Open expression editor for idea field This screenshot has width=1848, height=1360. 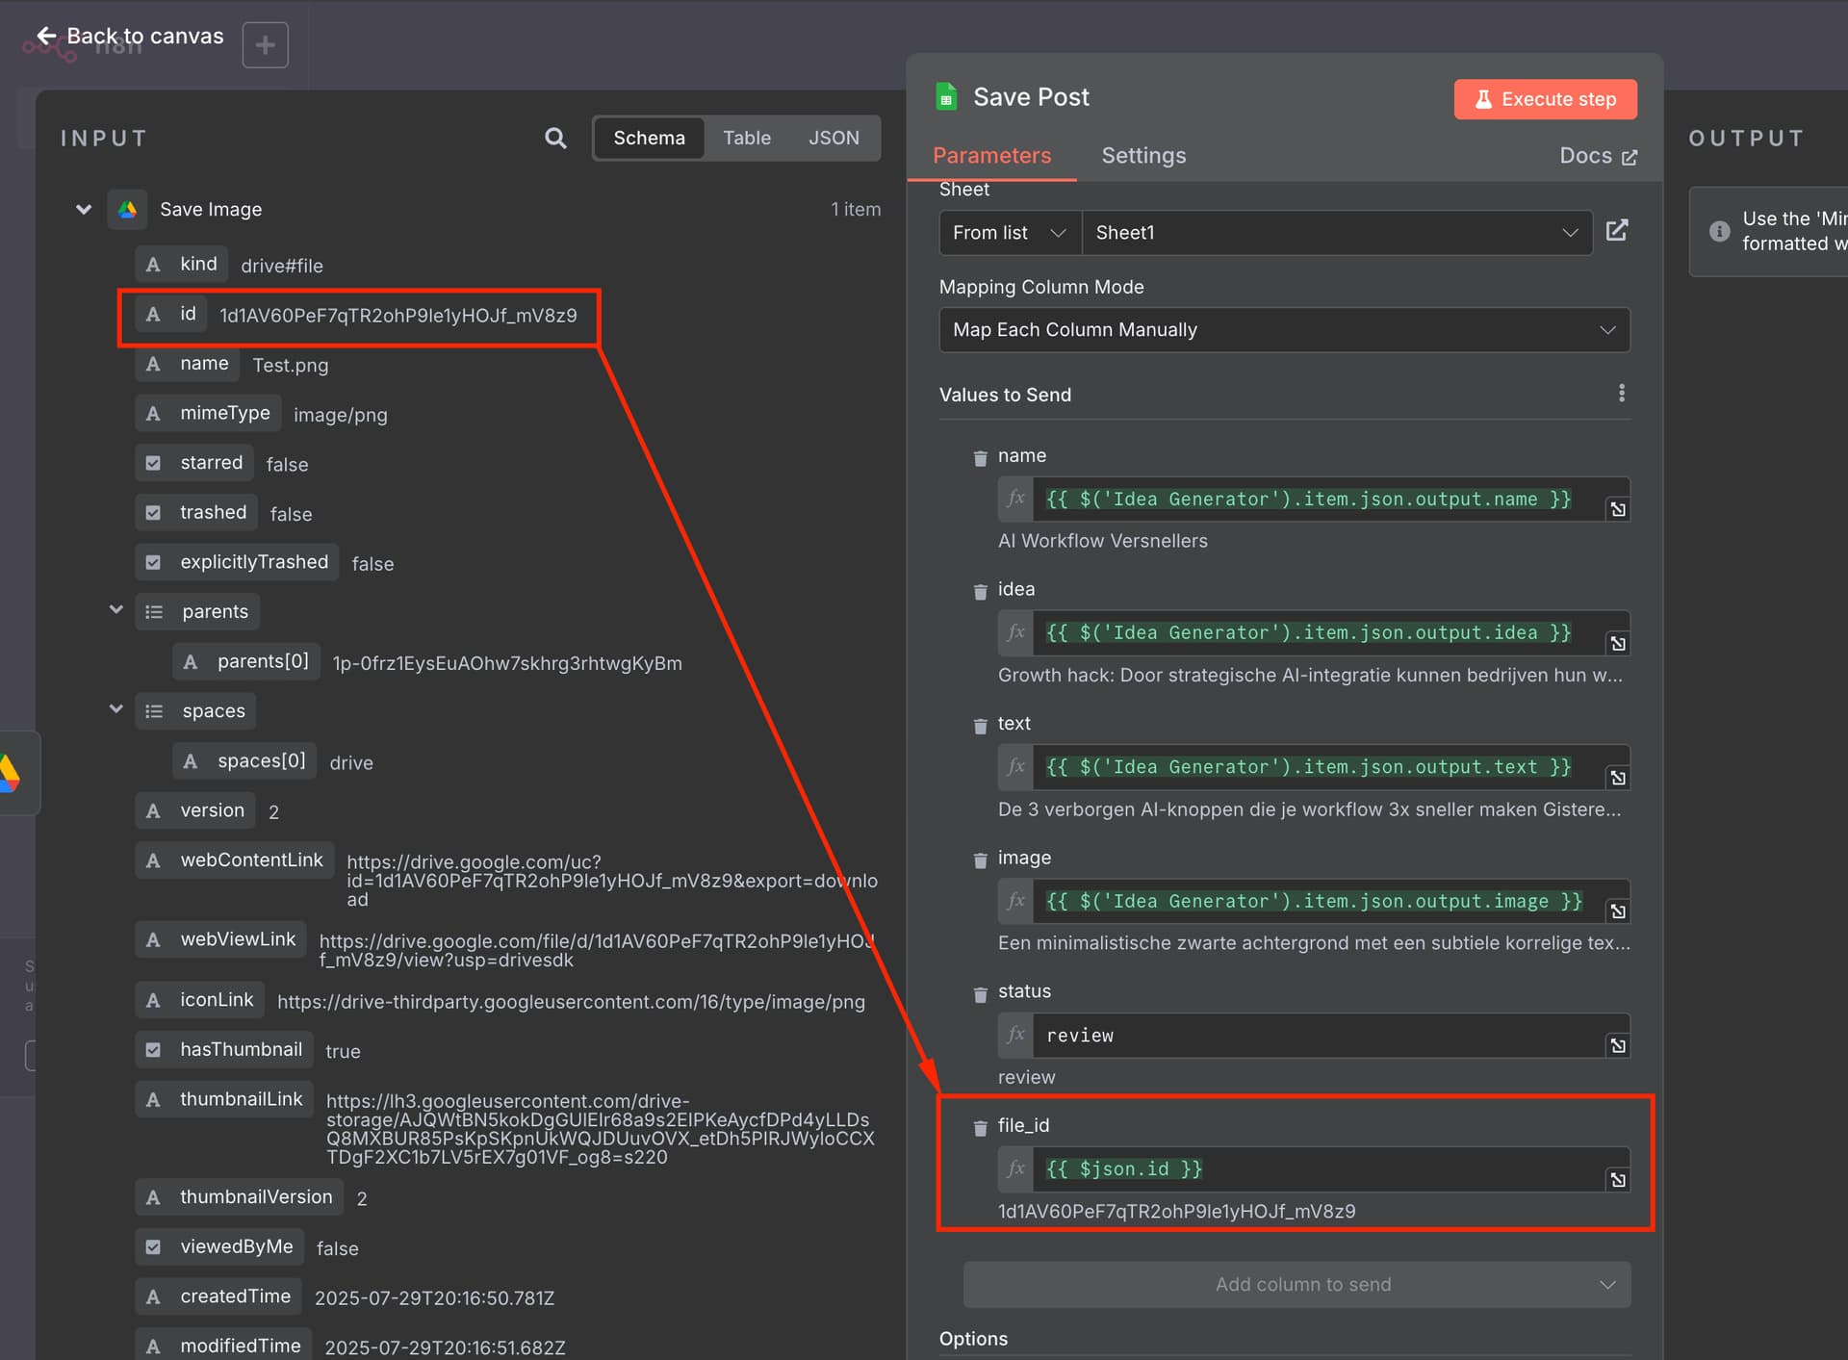(x=1618, y=643)
